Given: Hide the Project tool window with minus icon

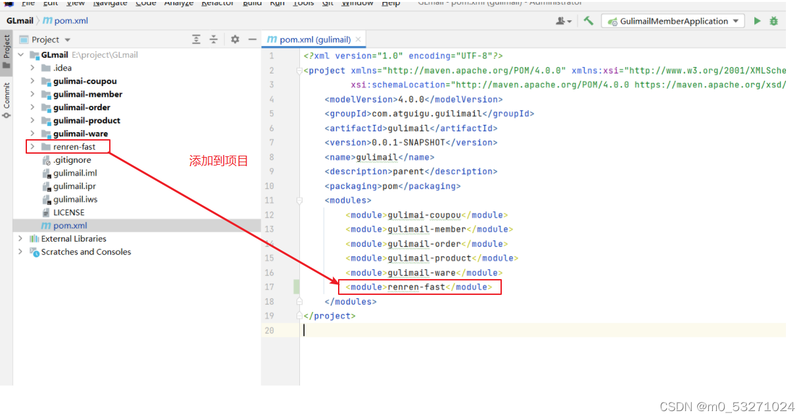Looking at the screenshot, I should coord(252,39).
